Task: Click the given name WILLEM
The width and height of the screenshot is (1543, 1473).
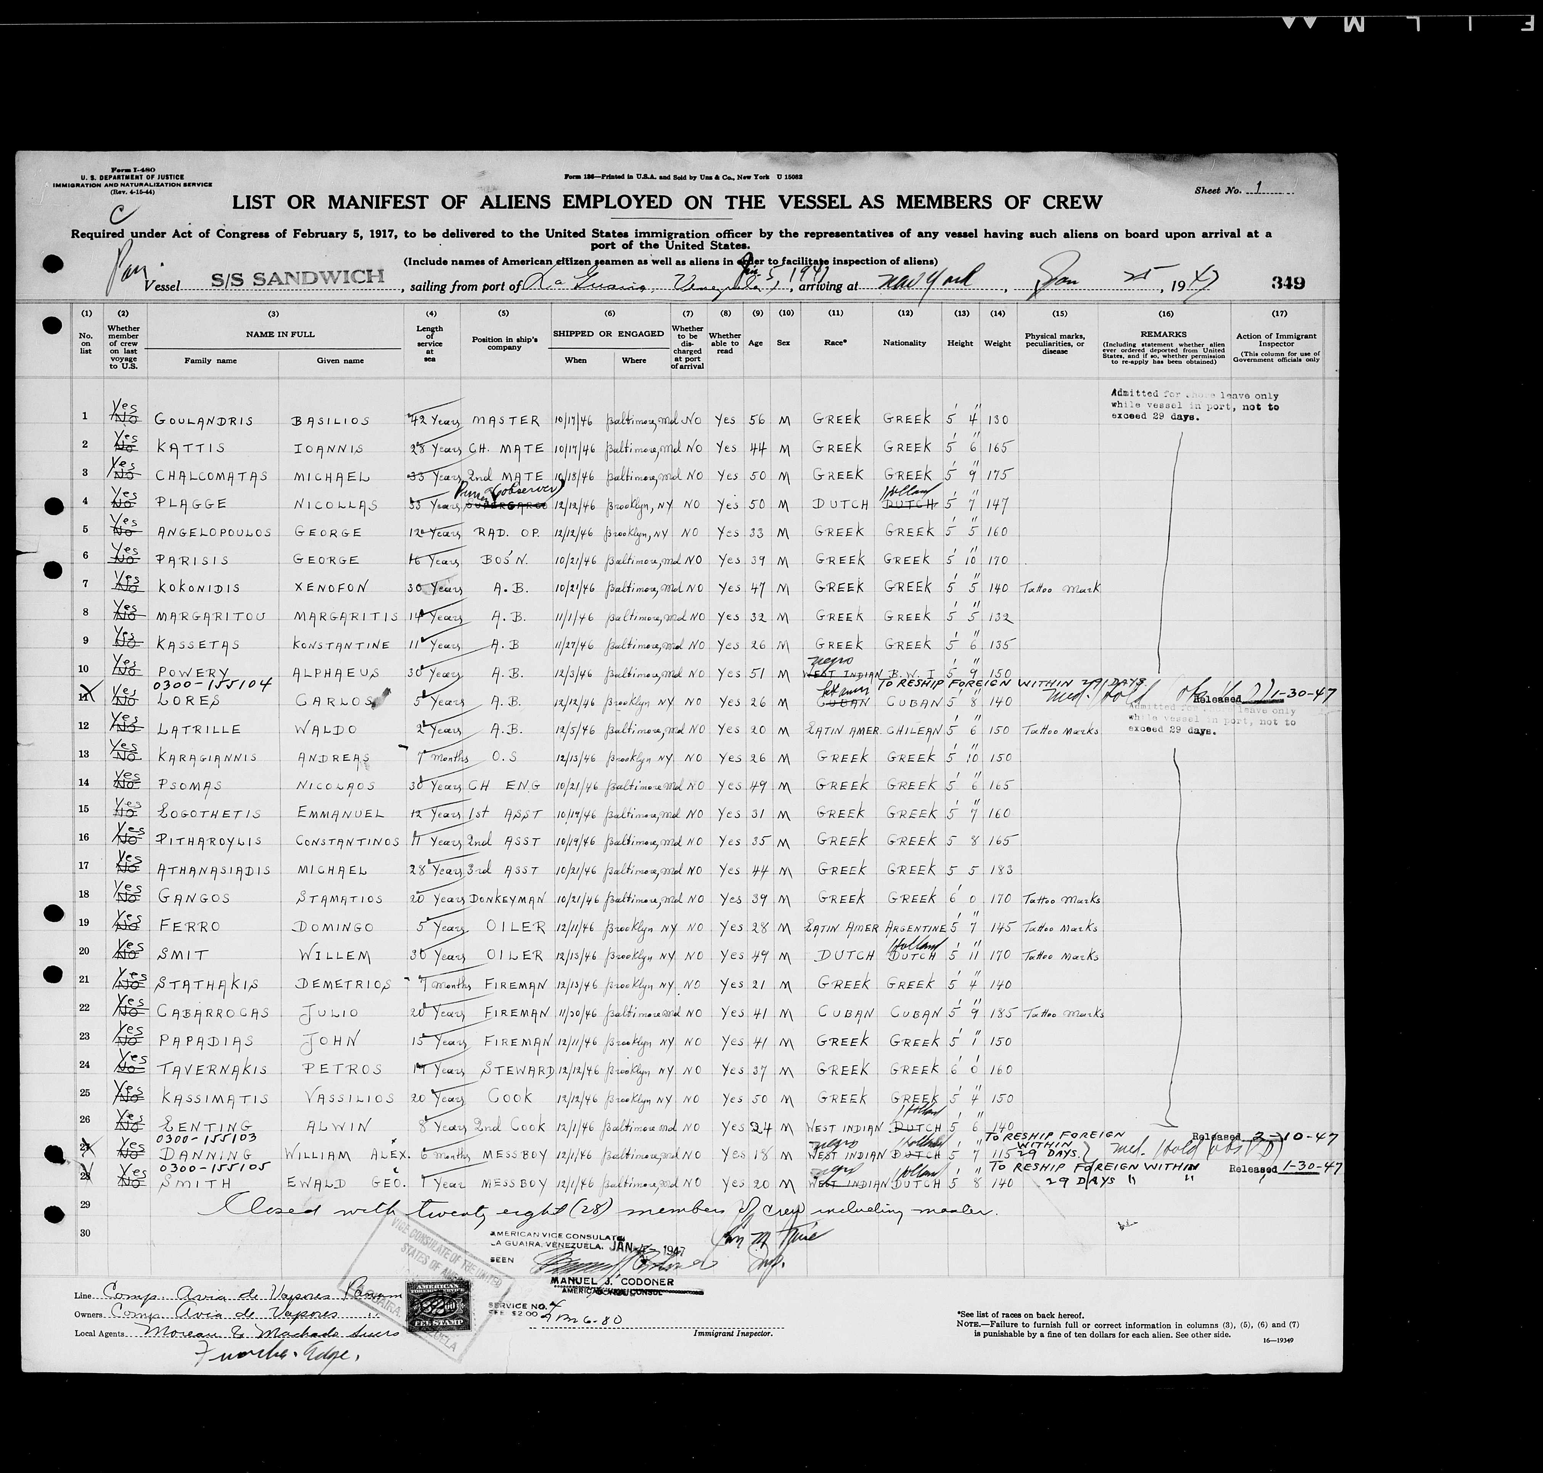Action: tap(335, 956)
